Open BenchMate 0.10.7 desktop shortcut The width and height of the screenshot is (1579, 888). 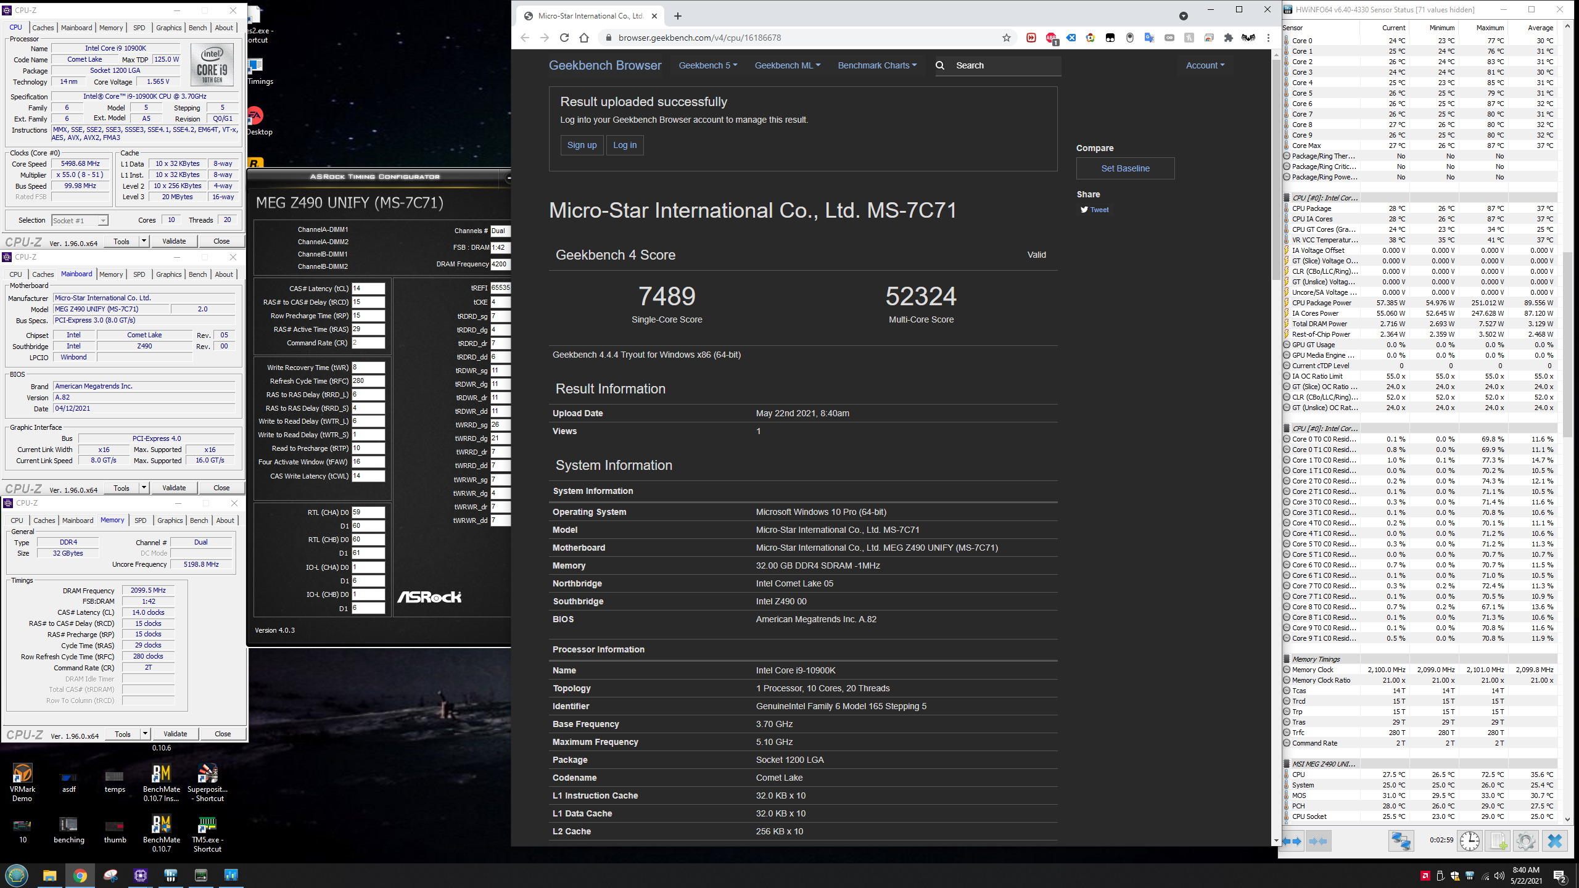(x=162, y=834)
